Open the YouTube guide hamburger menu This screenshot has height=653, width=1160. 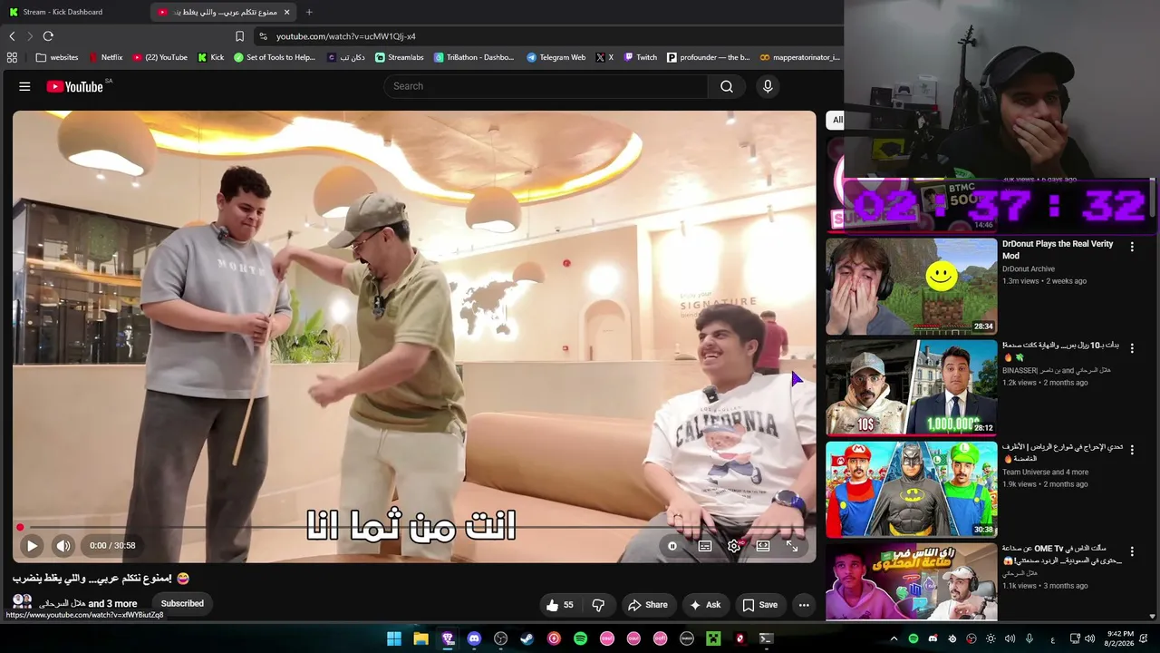point(24,86)
